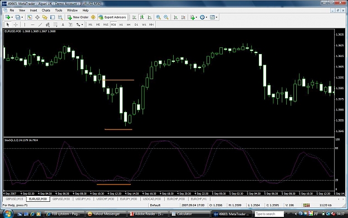
Task: Toggle the Expert Advisors button
Action: coord(112,17)
